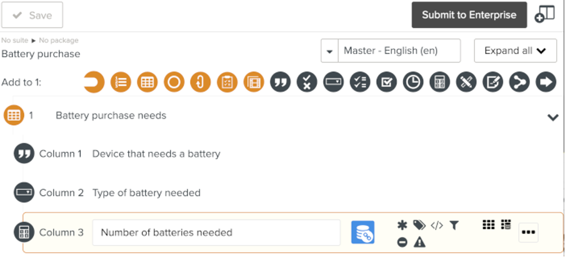This screenshot has width=565, height=257.
Task: Add a single checkbox question type
Action: (x=387, y=82)
